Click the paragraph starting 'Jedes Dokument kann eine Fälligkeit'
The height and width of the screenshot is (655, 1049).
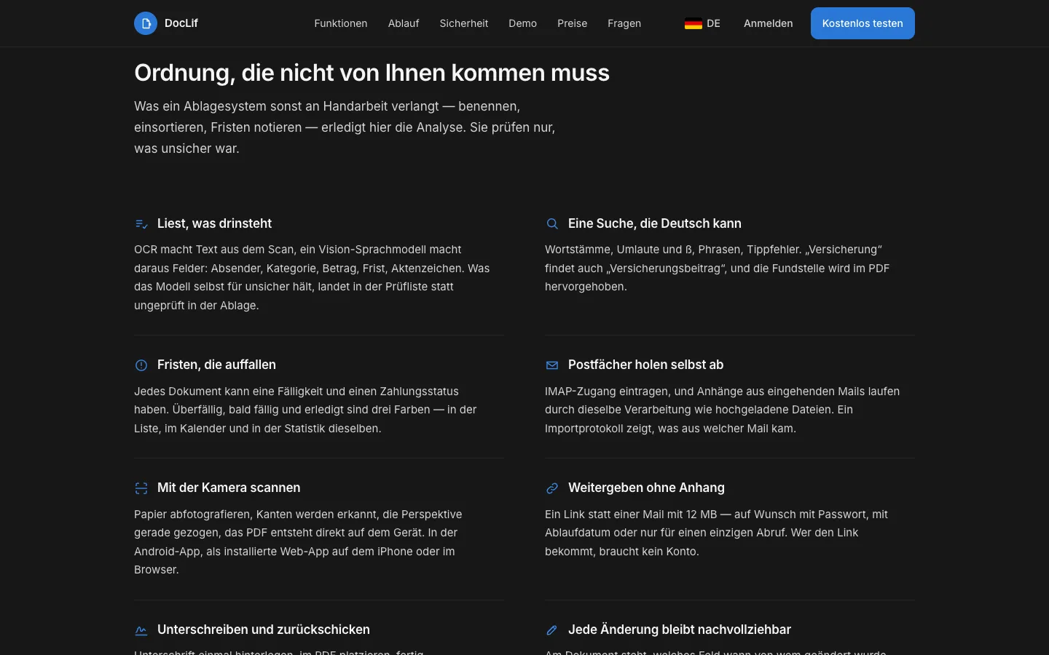[305, 410]
